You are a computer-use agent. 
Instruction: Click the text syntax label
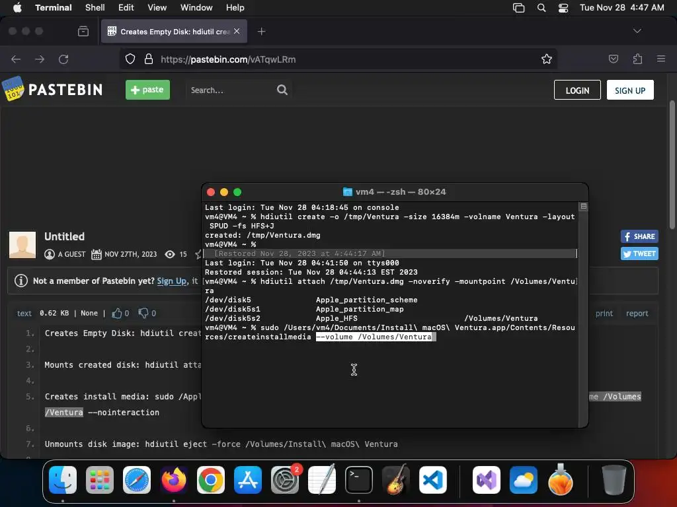click(x=24, y=314)
